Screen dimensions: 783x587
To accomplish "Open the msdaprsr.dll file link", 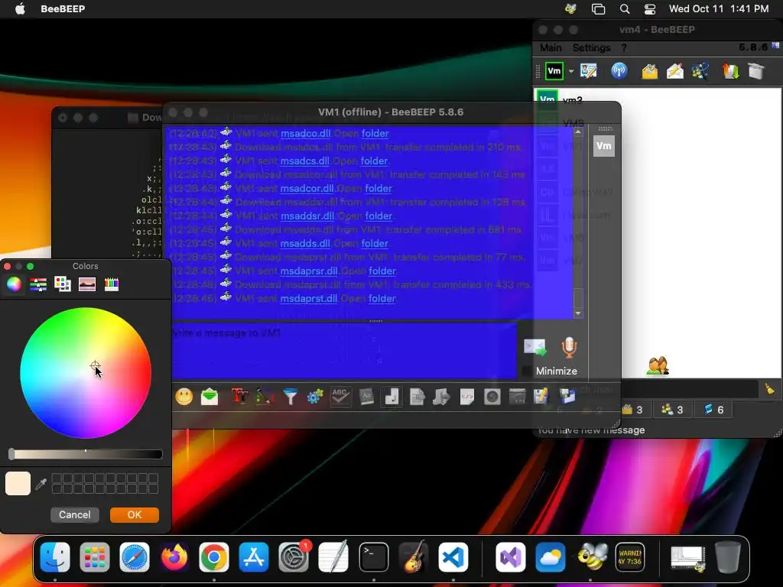I will pos(309,271).
